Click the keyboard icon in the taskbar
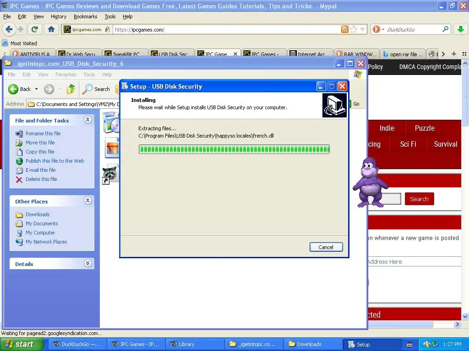Screen dimensions: 469x351 click(409, 345)
